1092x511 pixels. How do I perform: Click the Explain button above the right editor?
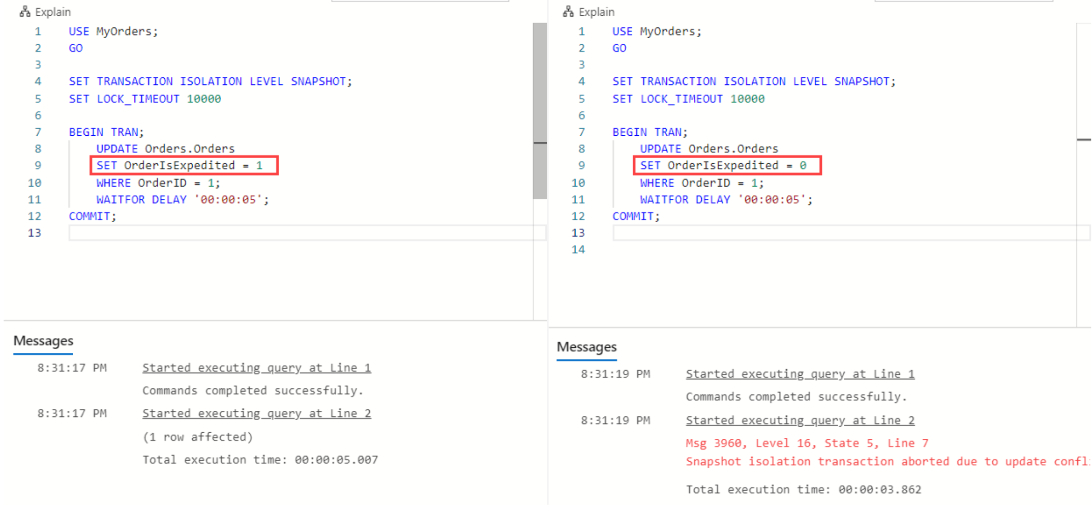[x=589, y=12]
